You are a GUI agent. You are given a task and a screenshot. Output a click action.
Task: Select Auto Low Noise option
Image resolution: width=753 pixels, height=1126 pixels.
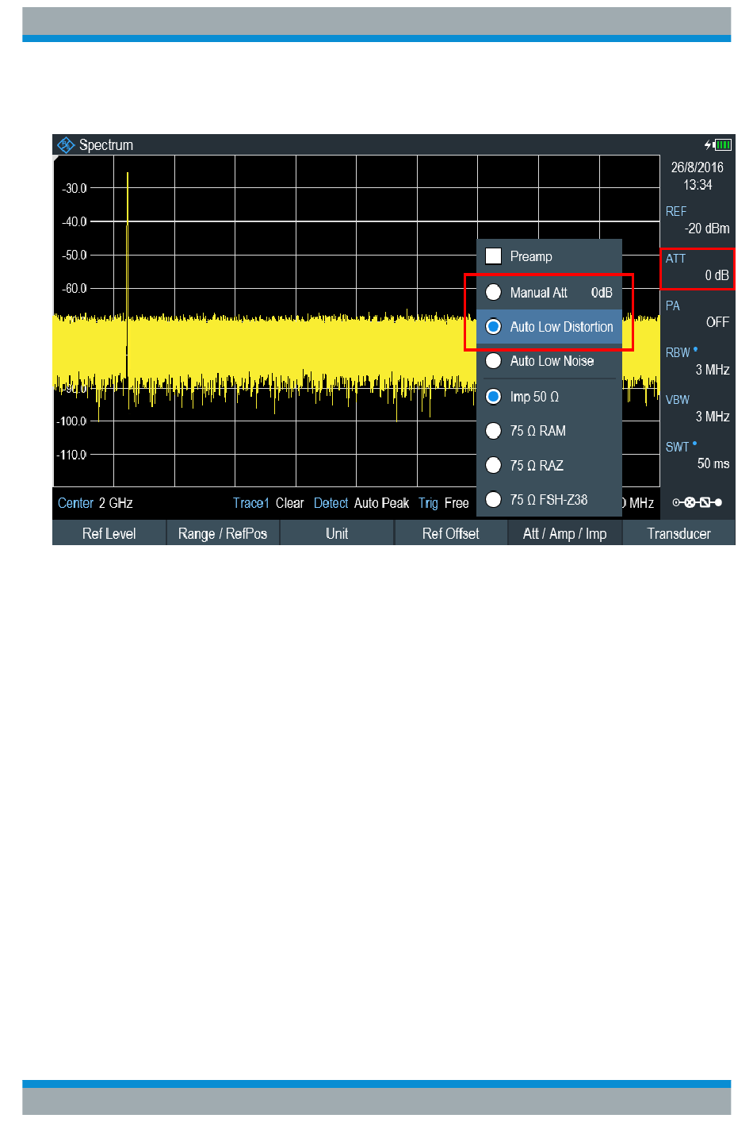pyautogui.click(x=549, y=361)
